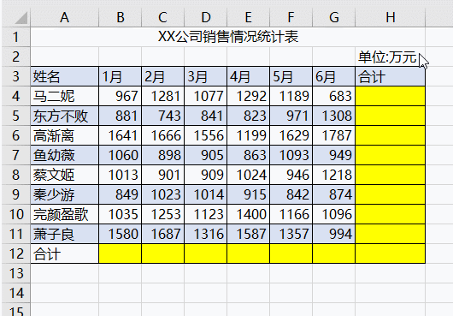The image size is (453, 316).
Task: Click cell with value 967
Action: click(x=121, y=96)
